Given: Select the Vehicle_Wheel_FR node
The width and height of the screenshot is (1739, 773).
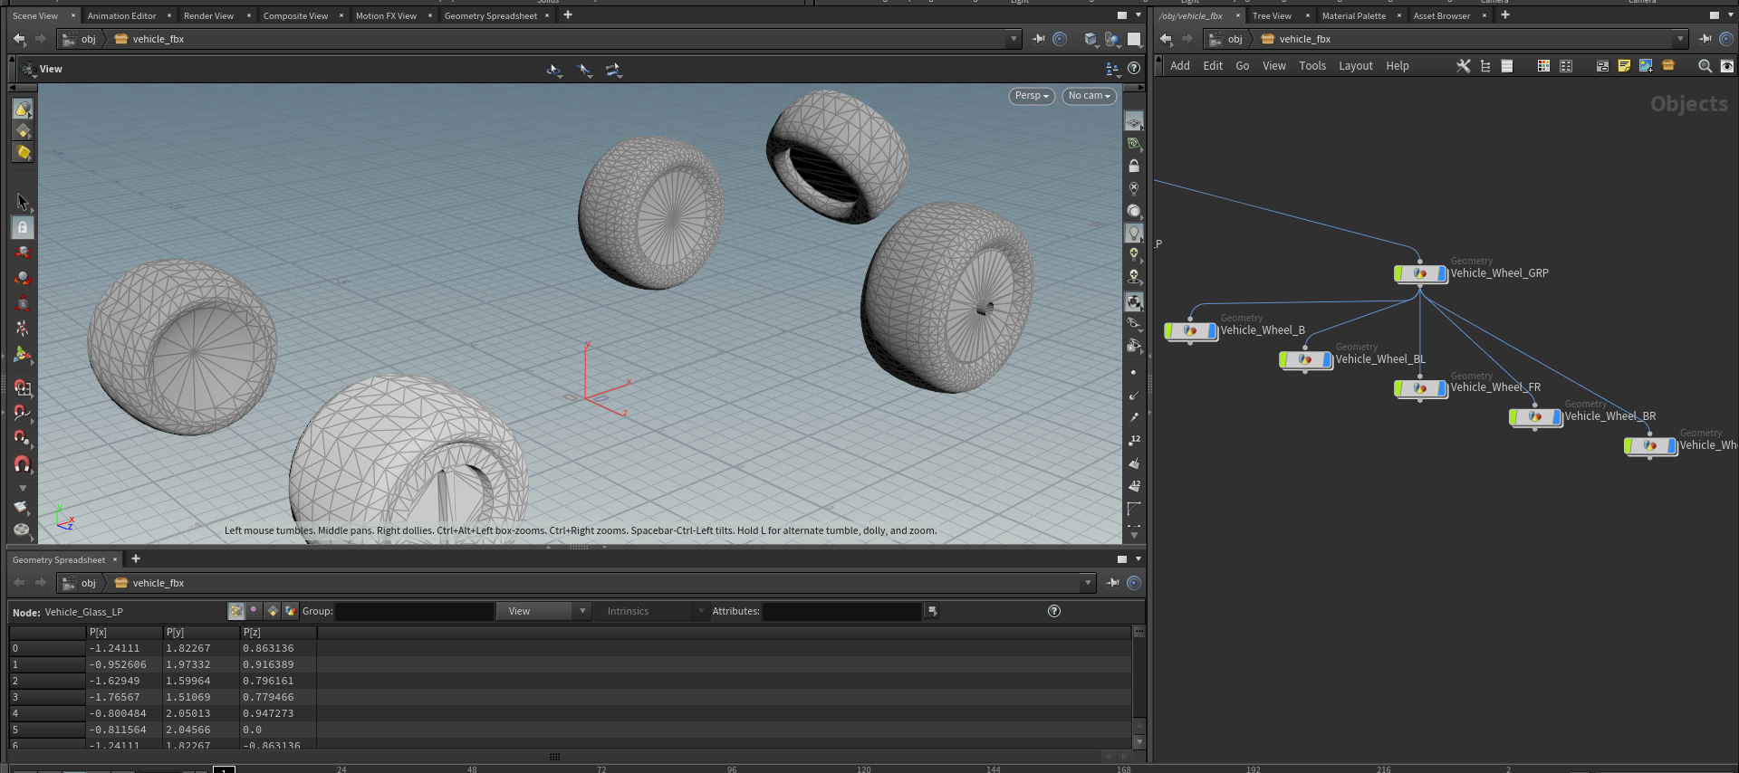Looking at the screenshot, I should pyautogui.click(x=1420, y=388).
